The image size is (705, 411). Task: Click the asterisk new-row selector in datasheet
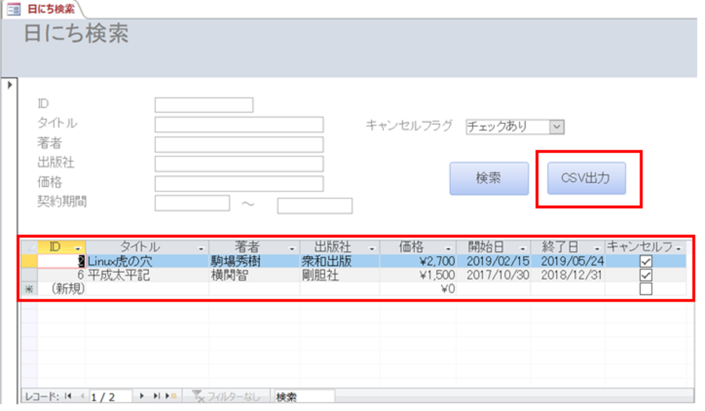[29, 289]
